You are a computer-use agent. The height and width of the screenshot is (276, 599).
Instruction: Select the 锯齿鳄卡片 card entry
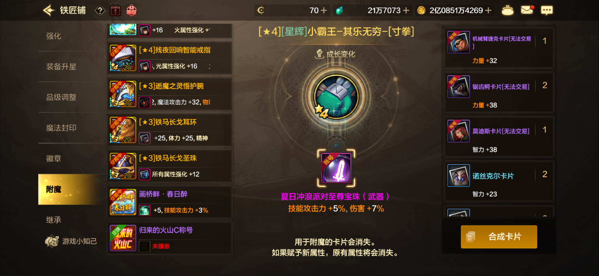click(499, 92)
